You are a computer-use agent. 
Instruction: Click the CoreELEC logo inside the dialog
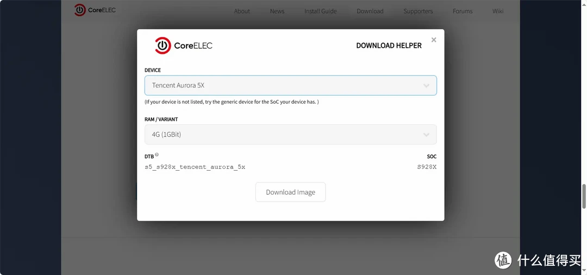click(x=184, y=46)
